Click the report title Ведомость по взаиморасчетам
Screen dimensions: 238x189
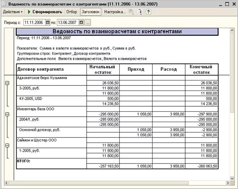point(117,32)
